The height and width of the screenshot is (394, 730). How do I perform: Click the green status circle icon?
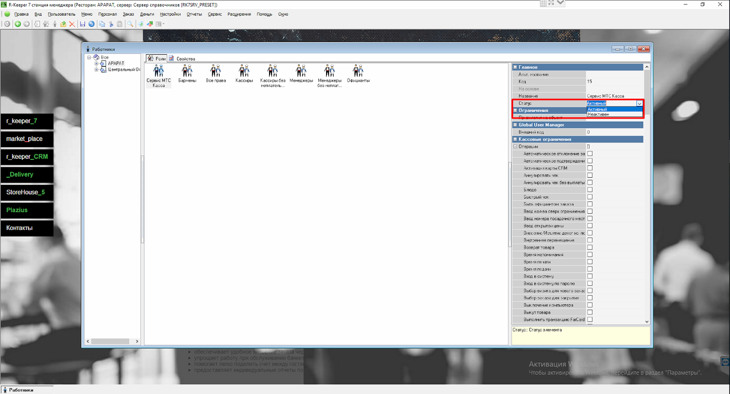point(7,14)
